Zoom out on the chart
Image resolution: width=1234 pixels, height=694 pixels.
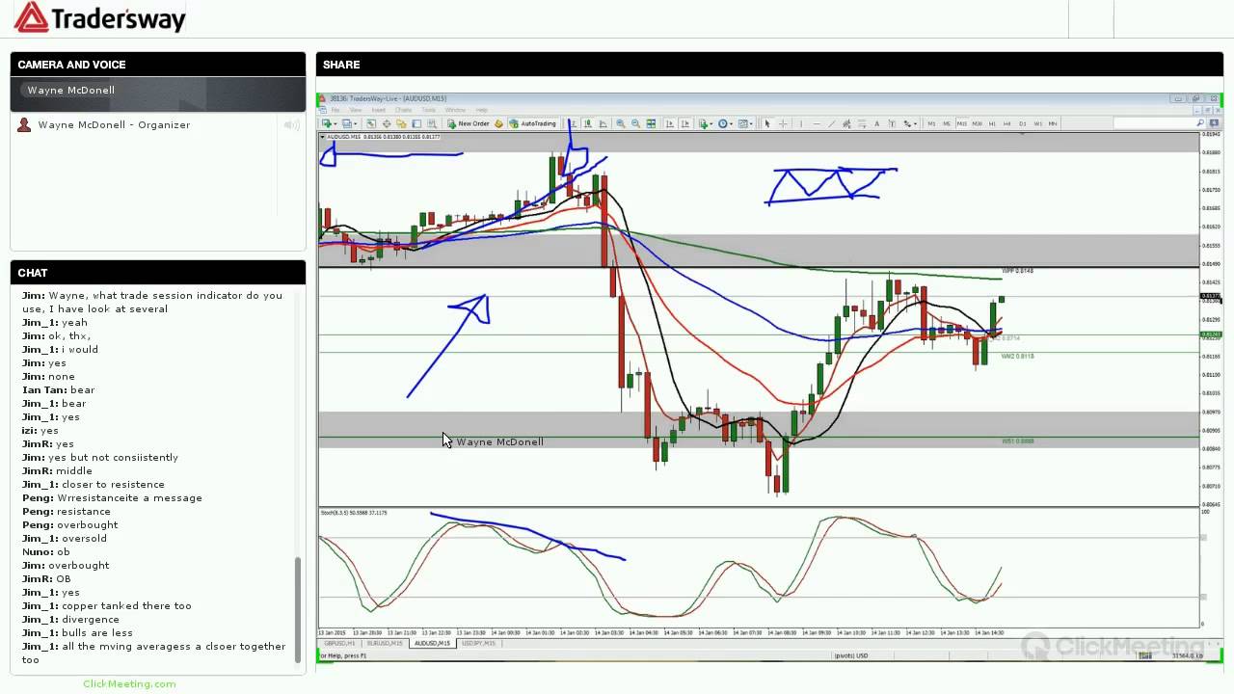(x=635, y=123)
